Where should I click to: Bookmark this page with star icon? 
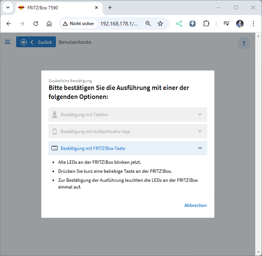coord(160,24)
